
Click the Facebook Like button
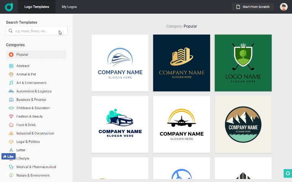click(8, 156)
